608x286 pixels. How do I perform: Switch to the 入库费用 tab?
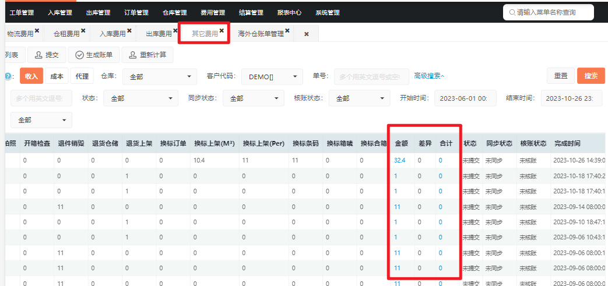[113, 34]
